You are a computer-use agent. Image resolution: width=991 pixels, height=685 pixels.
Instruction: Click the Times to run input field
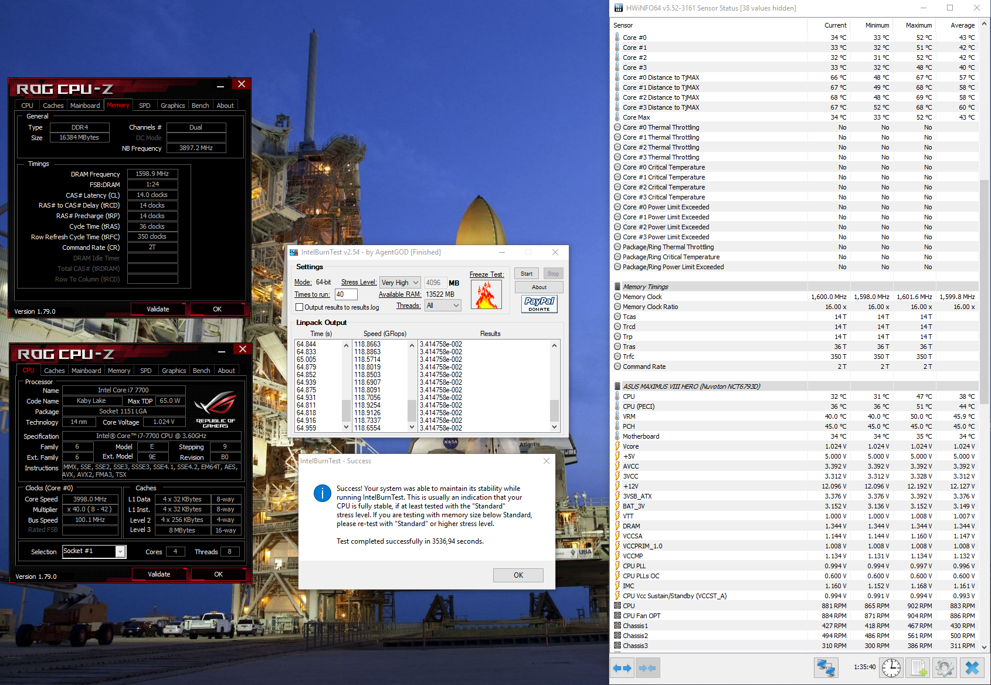click(x=346, y=294)
